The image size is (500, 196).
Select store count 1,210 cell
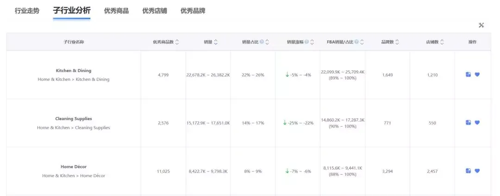click(432, 75)
